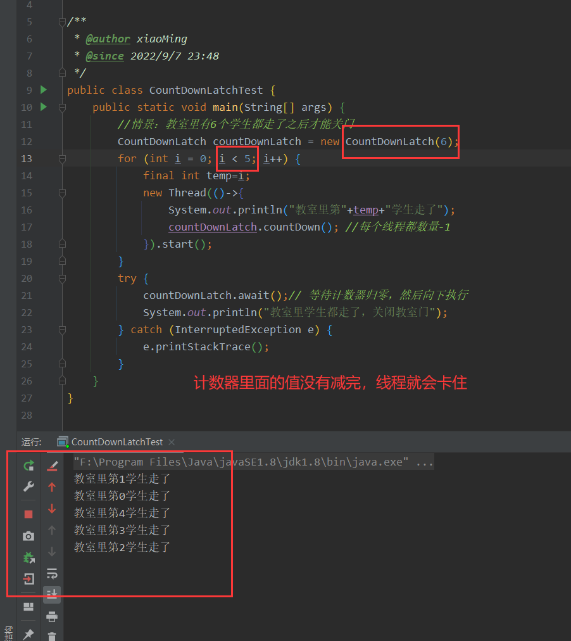The width and height of the screenshot is (571, 641).
Task: Click console output '教室里第4学生走了'
Action: 122,513
